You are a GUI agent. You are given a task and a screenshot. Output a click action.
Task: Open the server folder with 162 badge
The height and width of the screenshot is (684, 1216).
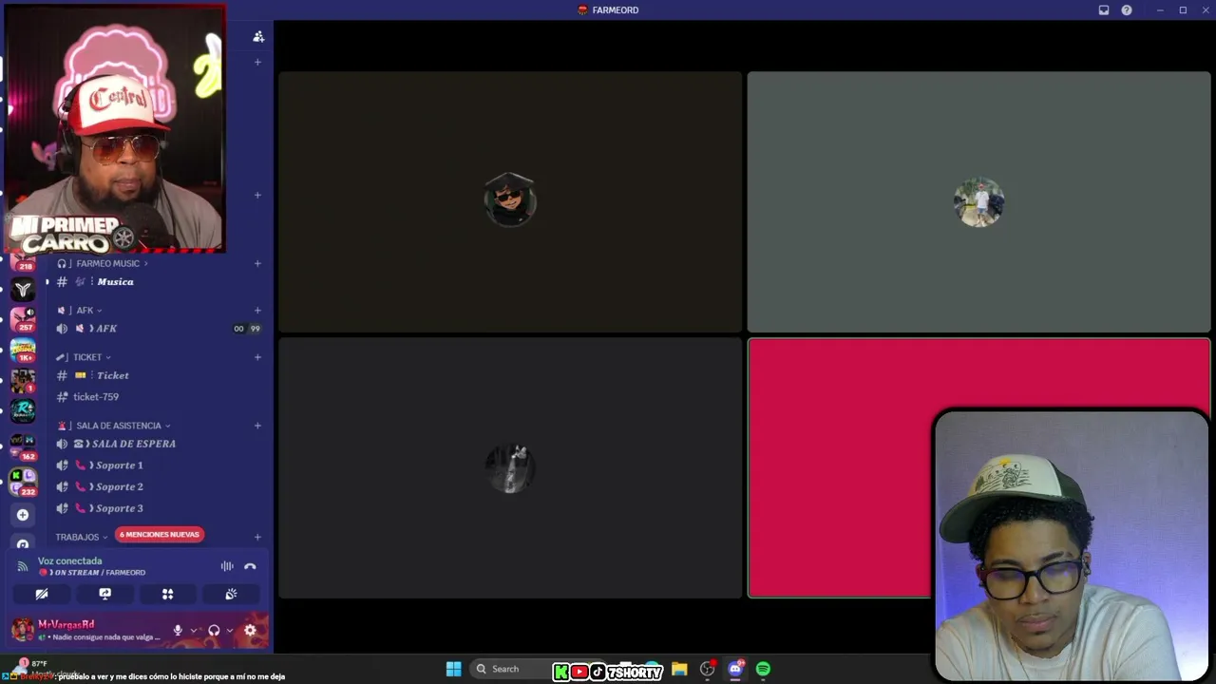point(23,446)
